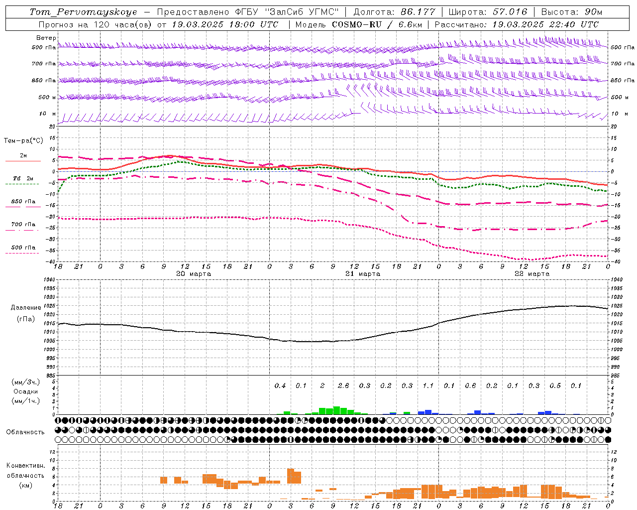Click the '0.5' three-hour precipitation value

(555, 386)
